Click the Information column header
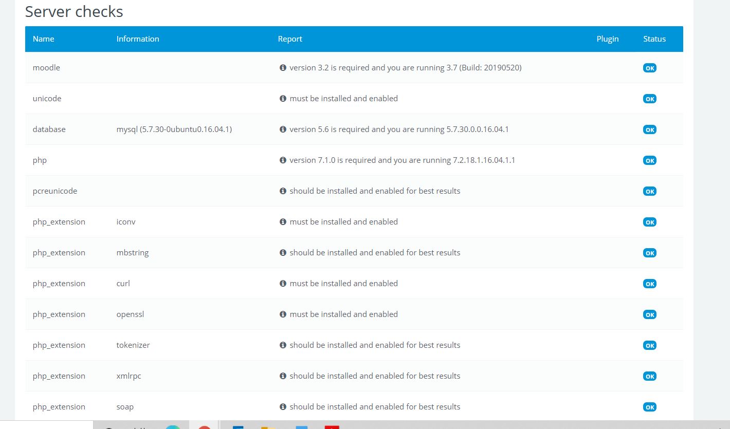730x429 pixels. (138, 39)
